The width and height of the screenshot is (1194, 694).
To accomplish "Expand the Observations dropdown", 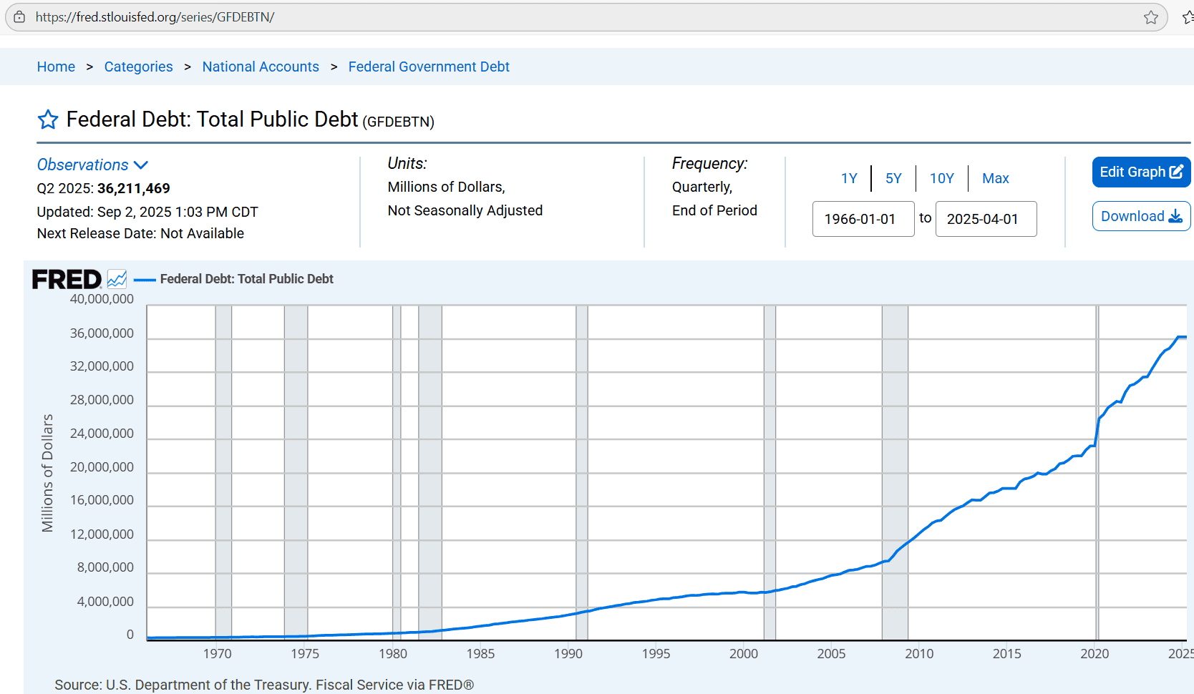I will [x=92, y=165].
